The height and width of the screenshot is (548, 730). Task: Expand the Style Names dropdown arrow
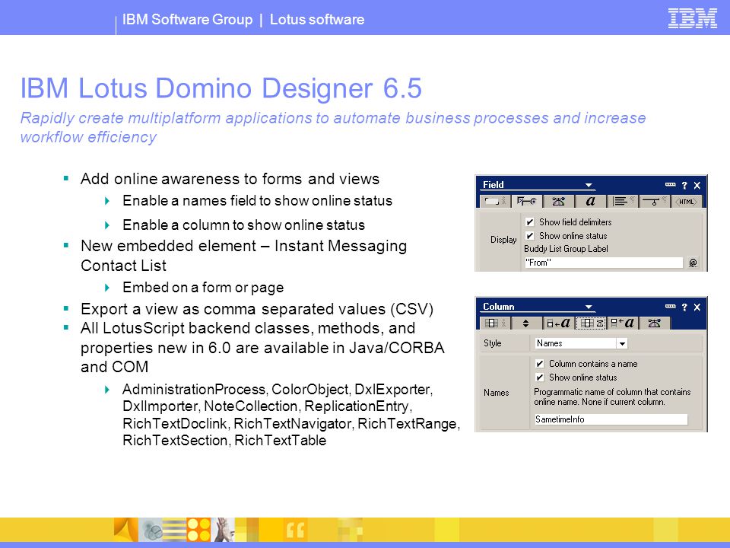(x=622, y=343)
